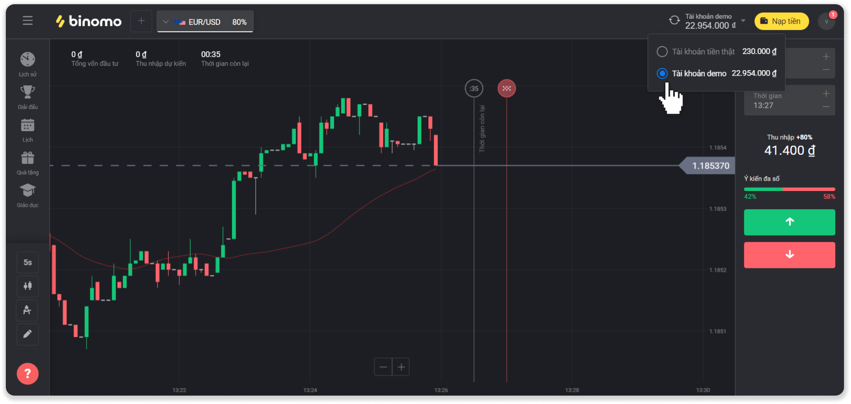Viewport: 851px width, 404px height.
Task: Open the hamburger menu
Action: [27, 21]
